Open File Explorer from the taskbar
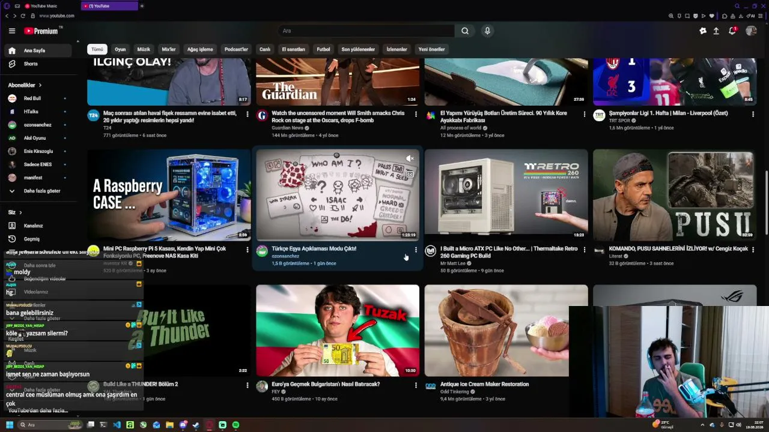Viewport: 769px width, 432px height. click(170, 425)
